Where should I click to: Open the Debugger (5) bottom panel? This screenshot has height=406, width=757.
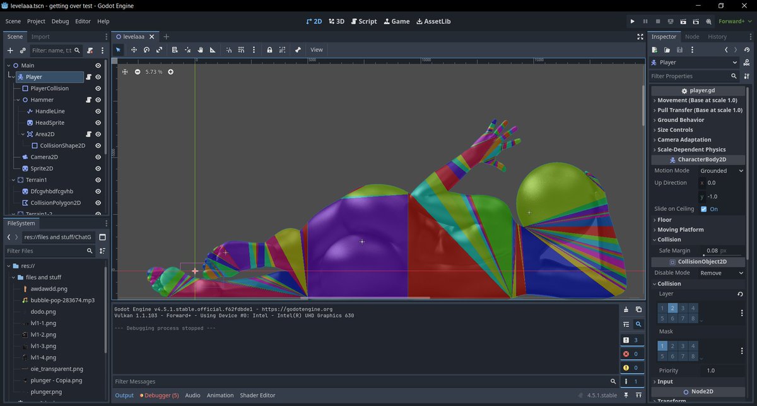[x=159, y=395]
